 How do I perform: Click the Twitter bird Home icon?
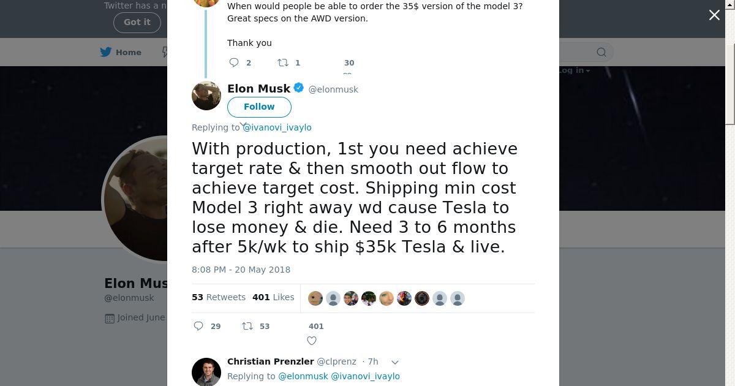(106, 52)
